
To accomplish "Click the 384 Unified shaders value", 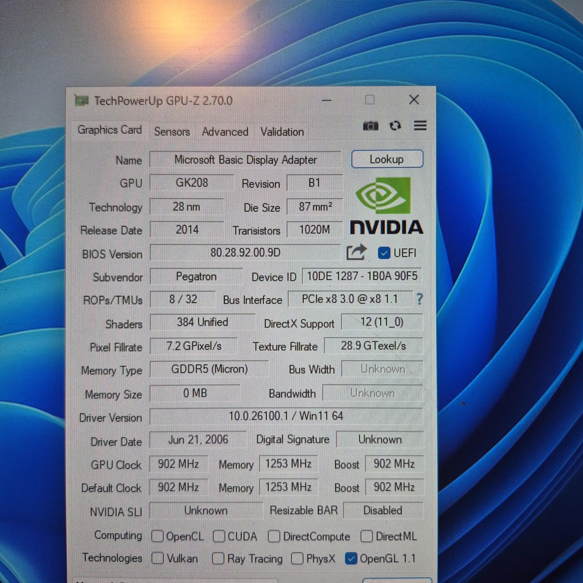I will pos(202,322).
